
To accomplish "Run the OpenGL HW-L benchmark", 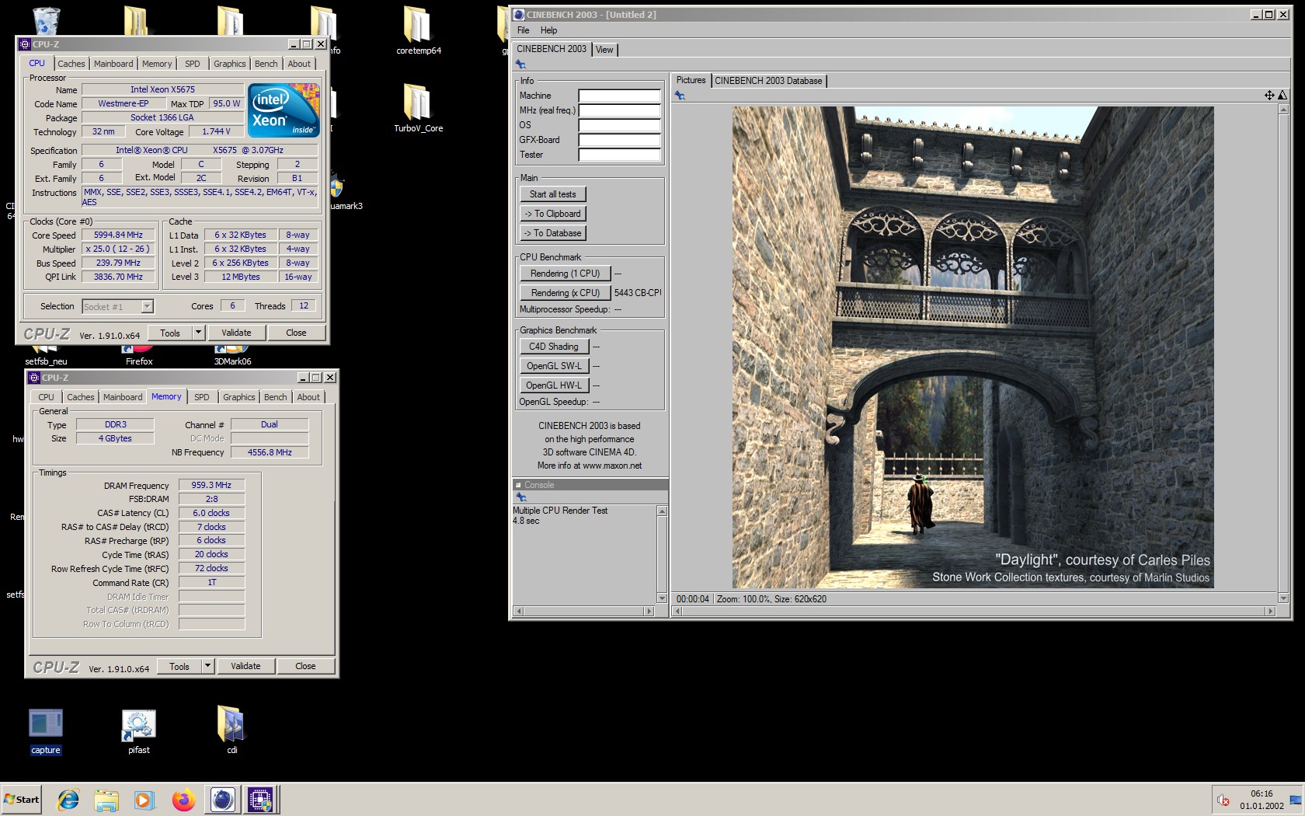I will pos(554,385).
